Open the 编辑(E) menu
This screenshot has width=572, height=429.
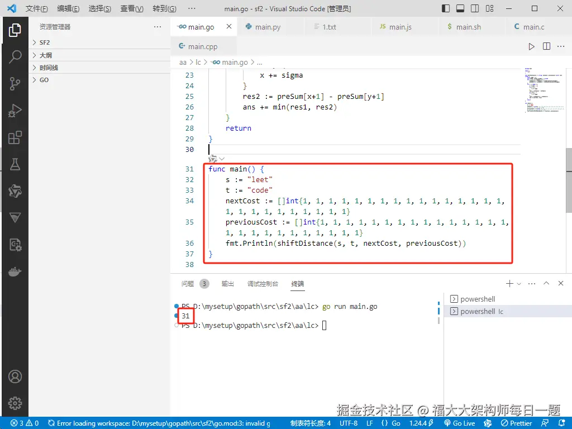pyautogui.click(x=68, y=8)
